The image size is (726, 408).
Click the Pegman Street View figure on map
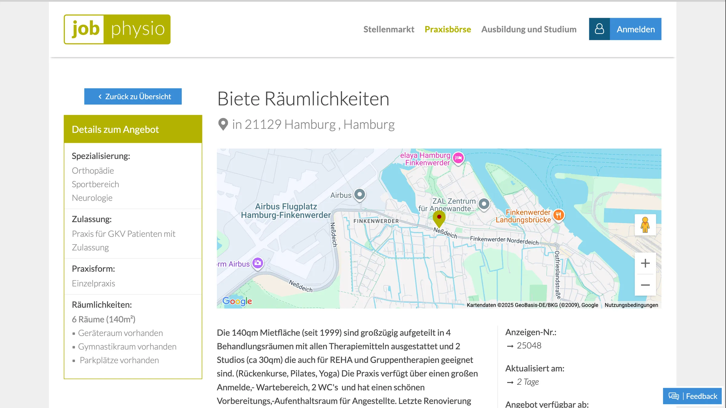coord(645,225)
